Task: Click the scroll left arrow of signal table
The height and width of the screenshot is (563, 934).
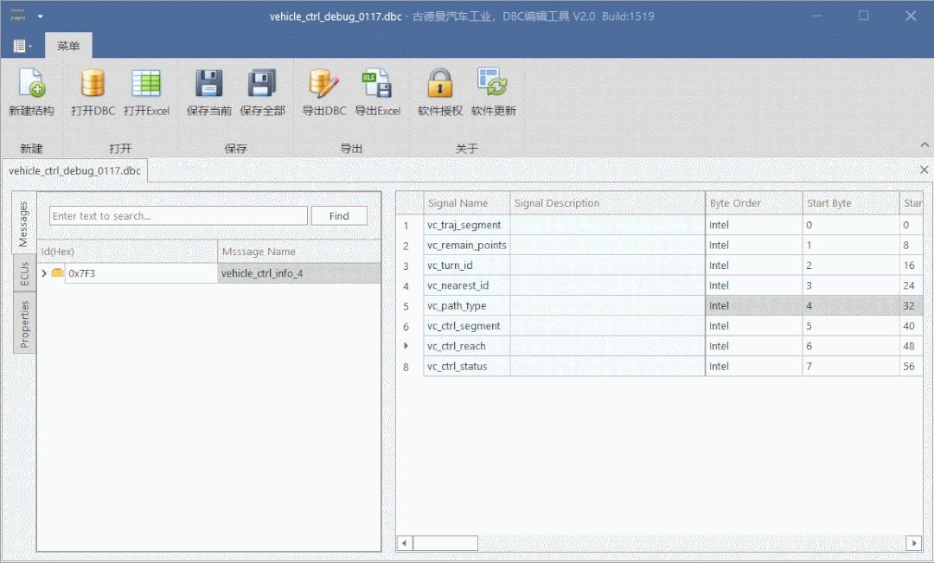Action: (x=405, y=543)
